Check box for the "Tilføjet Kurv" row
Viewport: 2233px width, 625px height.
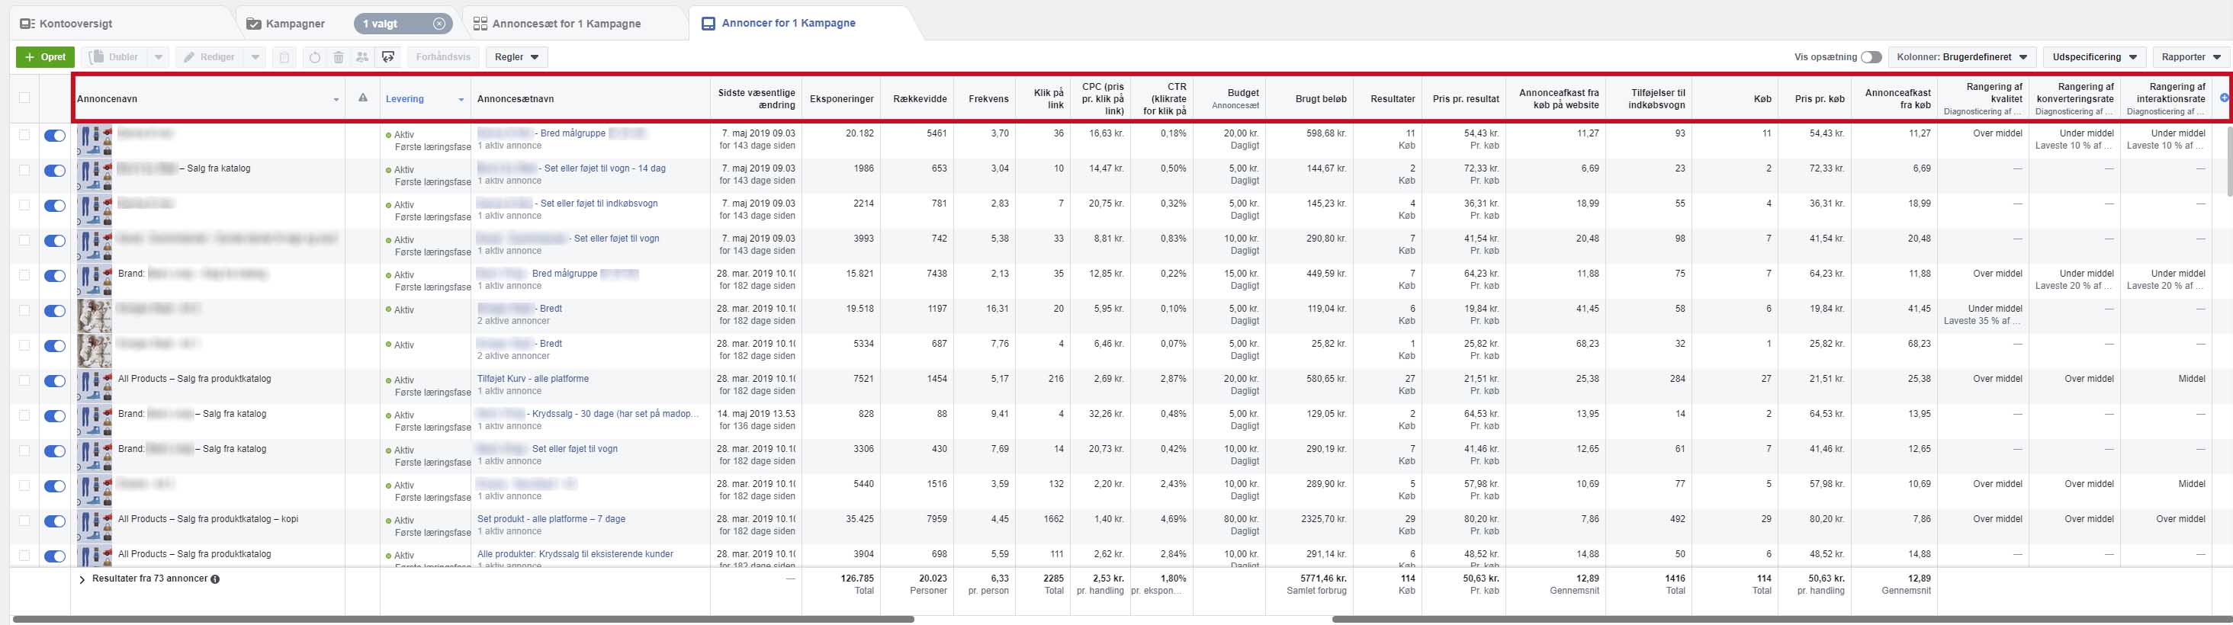click(x=24, y=380)
